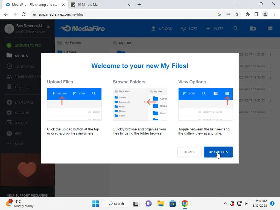The width and height of the screenshot is (280, 210).
Task: Open Recent Files in sidebar
Action: (21, 66)
